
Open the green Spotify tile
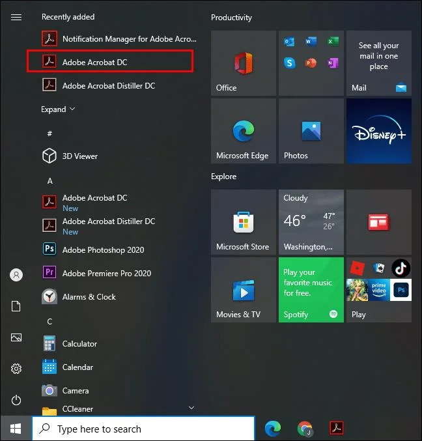coord(311,290)
